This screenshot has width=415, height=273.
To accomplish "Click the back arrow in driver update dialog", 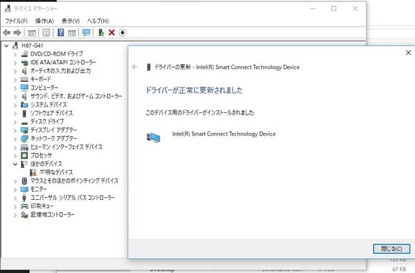I will (135, 67).
